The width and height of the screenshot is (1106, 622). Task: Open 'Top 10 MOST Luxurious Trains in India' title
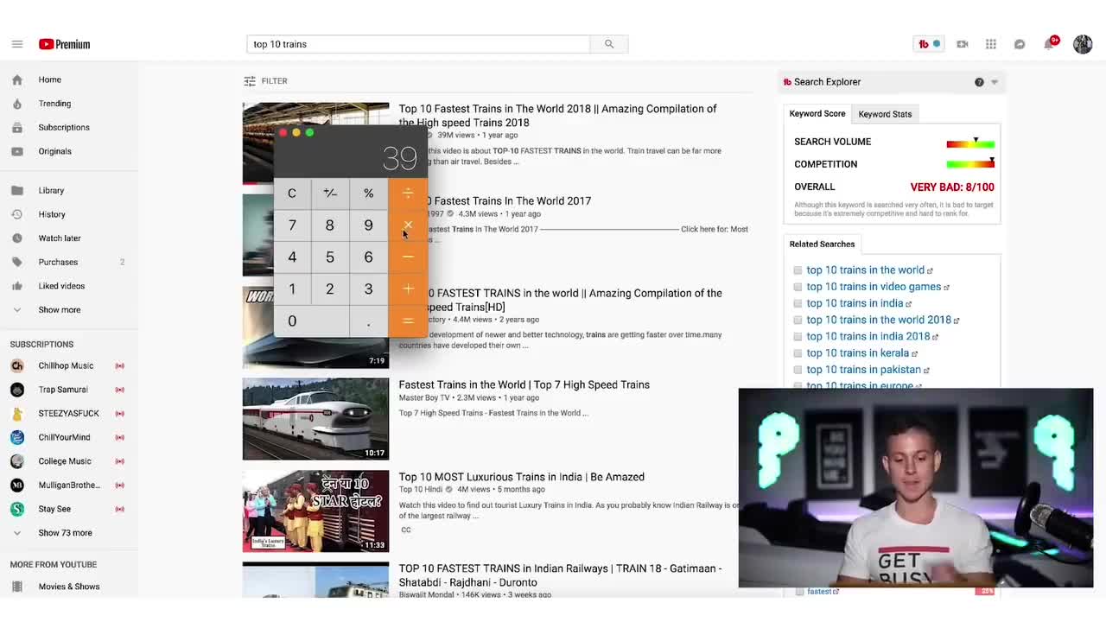pyautogui.click(x=521, y=477)
